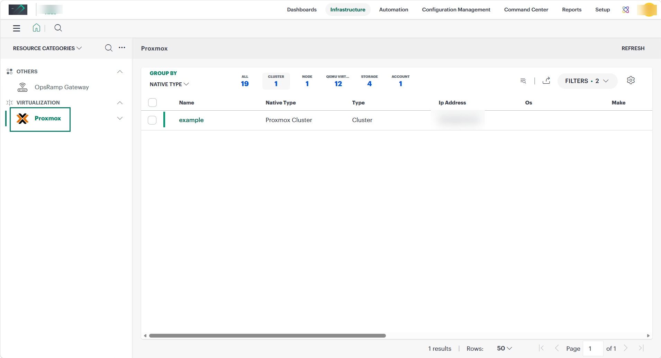
Task: Open the advanced search list icon
Action: pyautogui.click(x=523, y=81)
